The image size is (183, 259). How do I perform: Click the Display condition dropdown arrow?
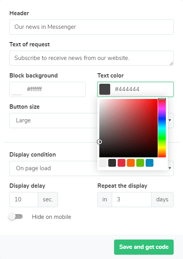pyautogui.click(x=170, y=168)
